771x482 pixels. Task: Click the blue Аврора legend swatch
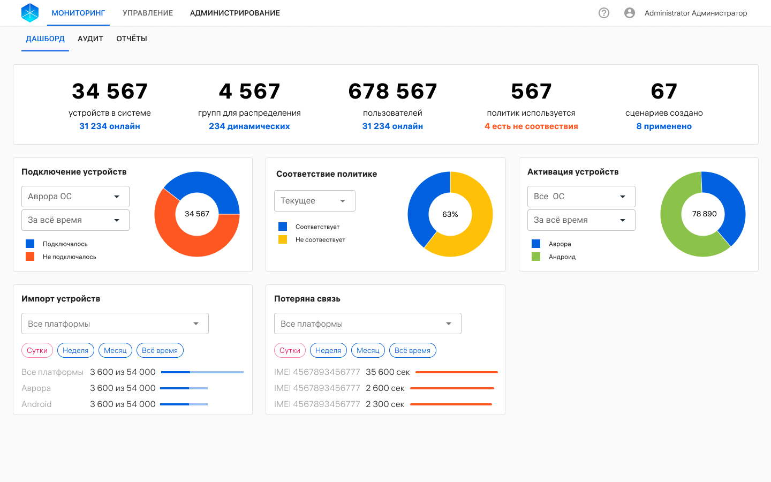pos(536,244)
